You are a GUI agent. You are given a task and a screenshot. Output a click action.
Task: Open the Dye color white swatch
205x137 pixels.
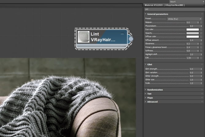click(x=192, y=29)
